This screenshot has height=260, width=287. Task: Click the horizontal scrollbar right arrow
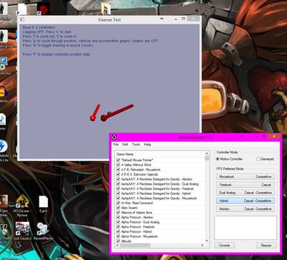(x=202, y=245)
